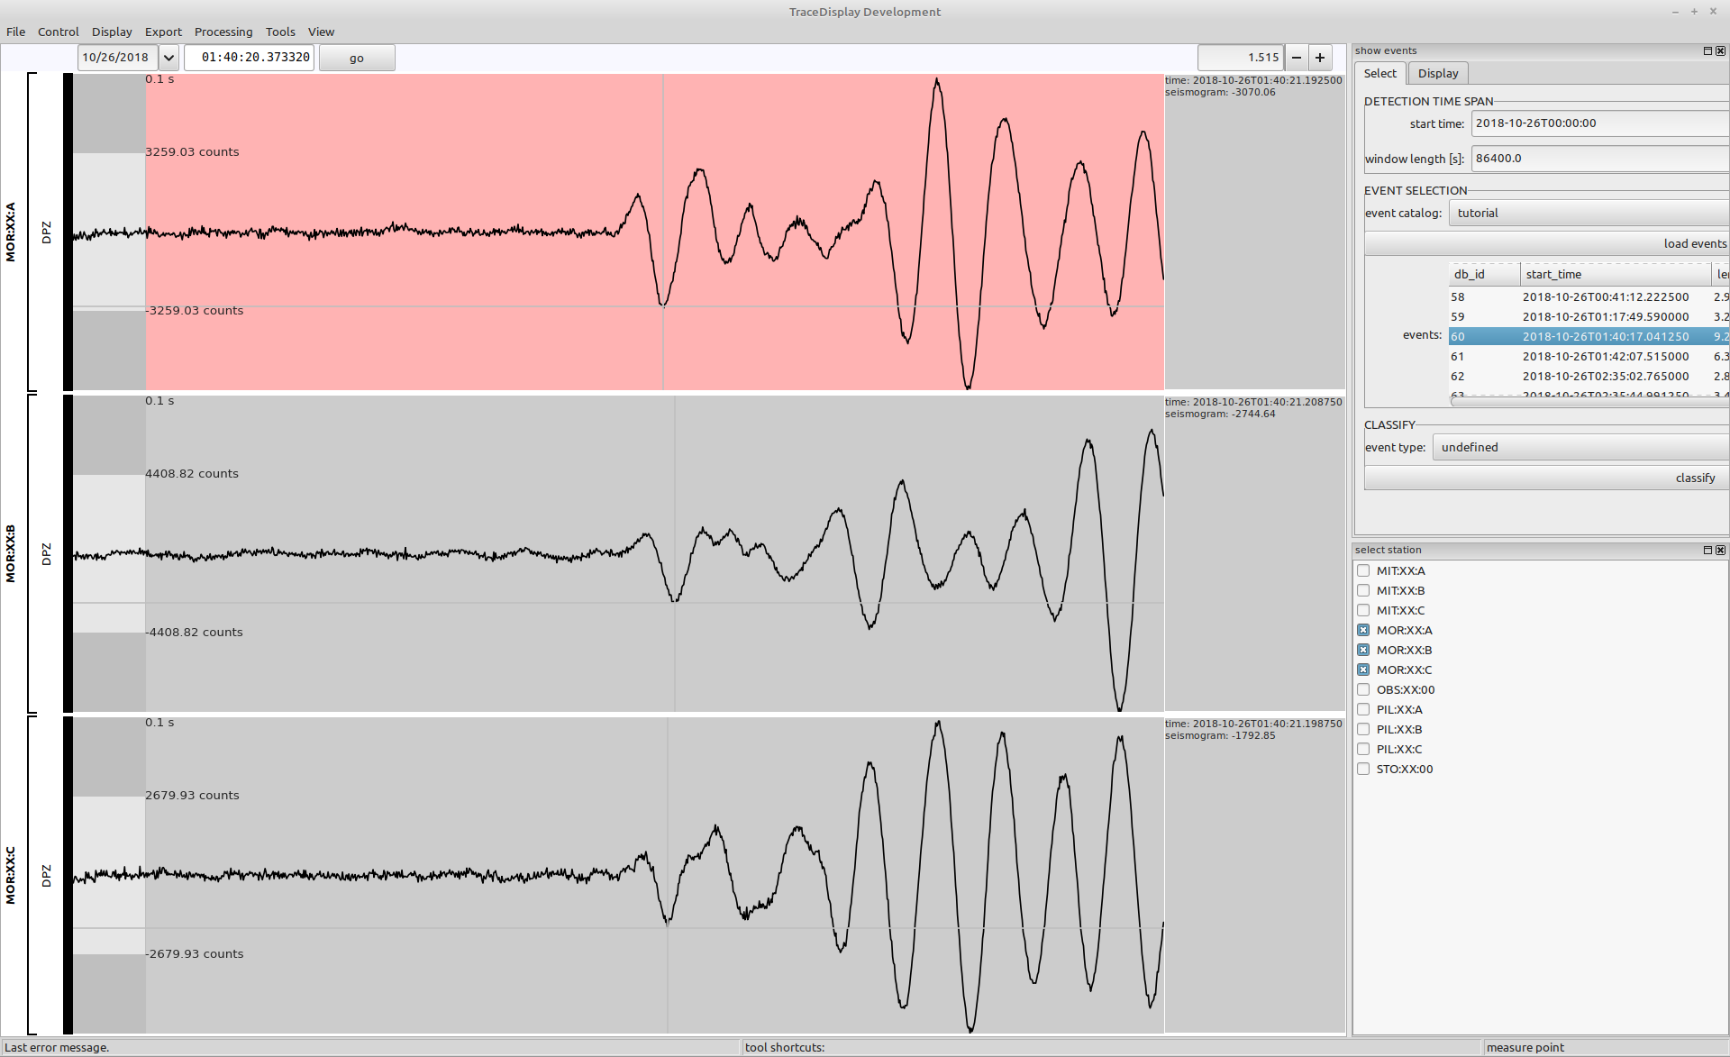The image size is (1730, 1057).
Task: Click the classify button
Action: point(1546,478)
